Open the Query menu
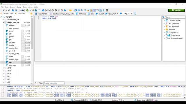Viewport: 186px width, 104px height. point(19,7)
